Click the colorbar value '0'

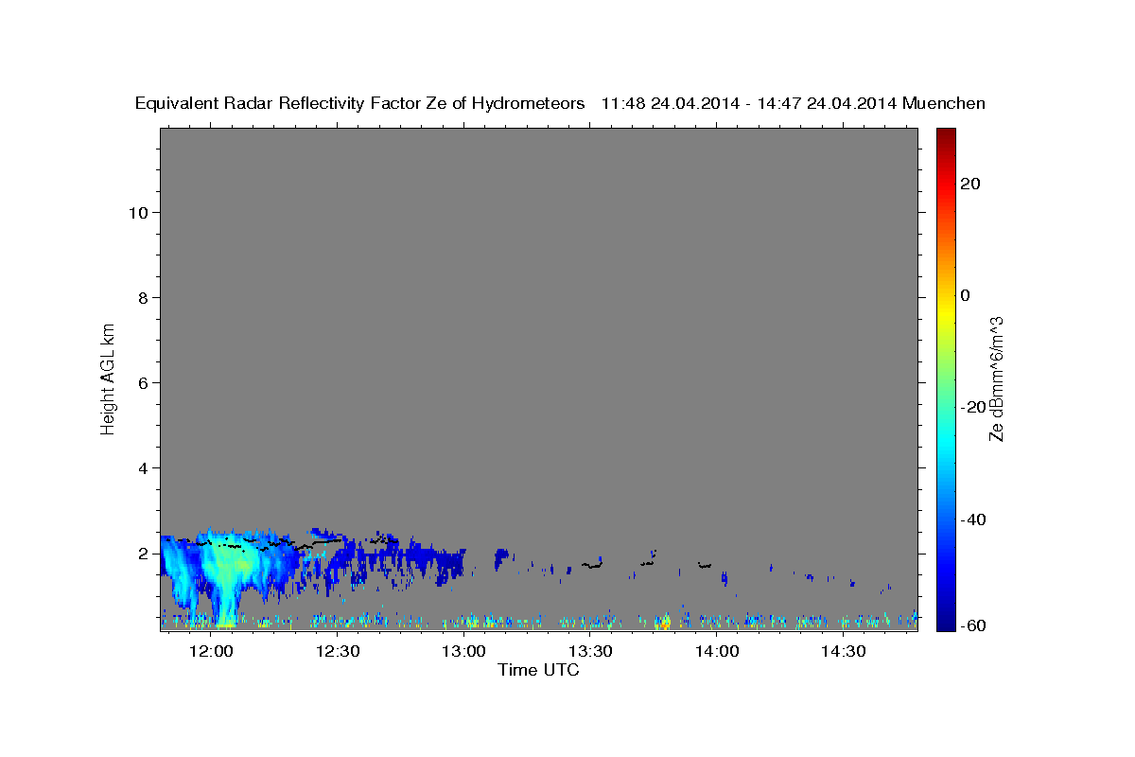tap(965, 295)
